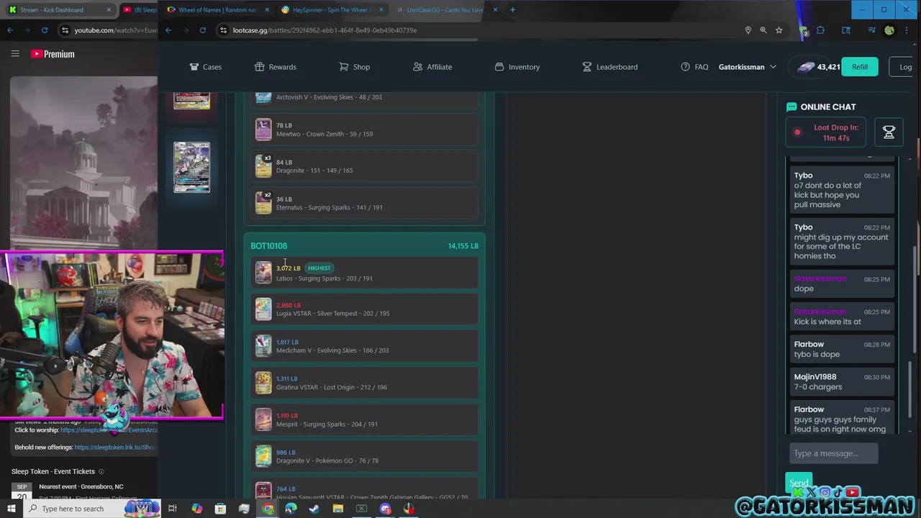
Task: Click the HIGHEST badge on Latios row
Action: pyautogui.click(x=319, y=268)
